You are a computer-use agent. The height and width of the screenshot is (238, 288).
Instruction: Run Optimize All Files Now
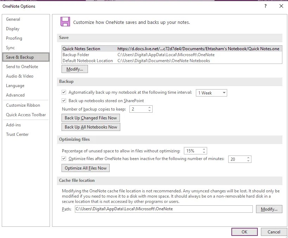point(85,168)
